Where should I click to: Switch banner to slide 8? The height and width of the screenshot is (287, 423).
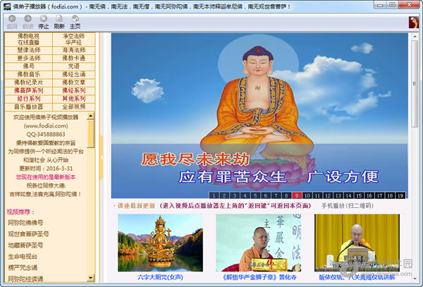coord(286,195)
